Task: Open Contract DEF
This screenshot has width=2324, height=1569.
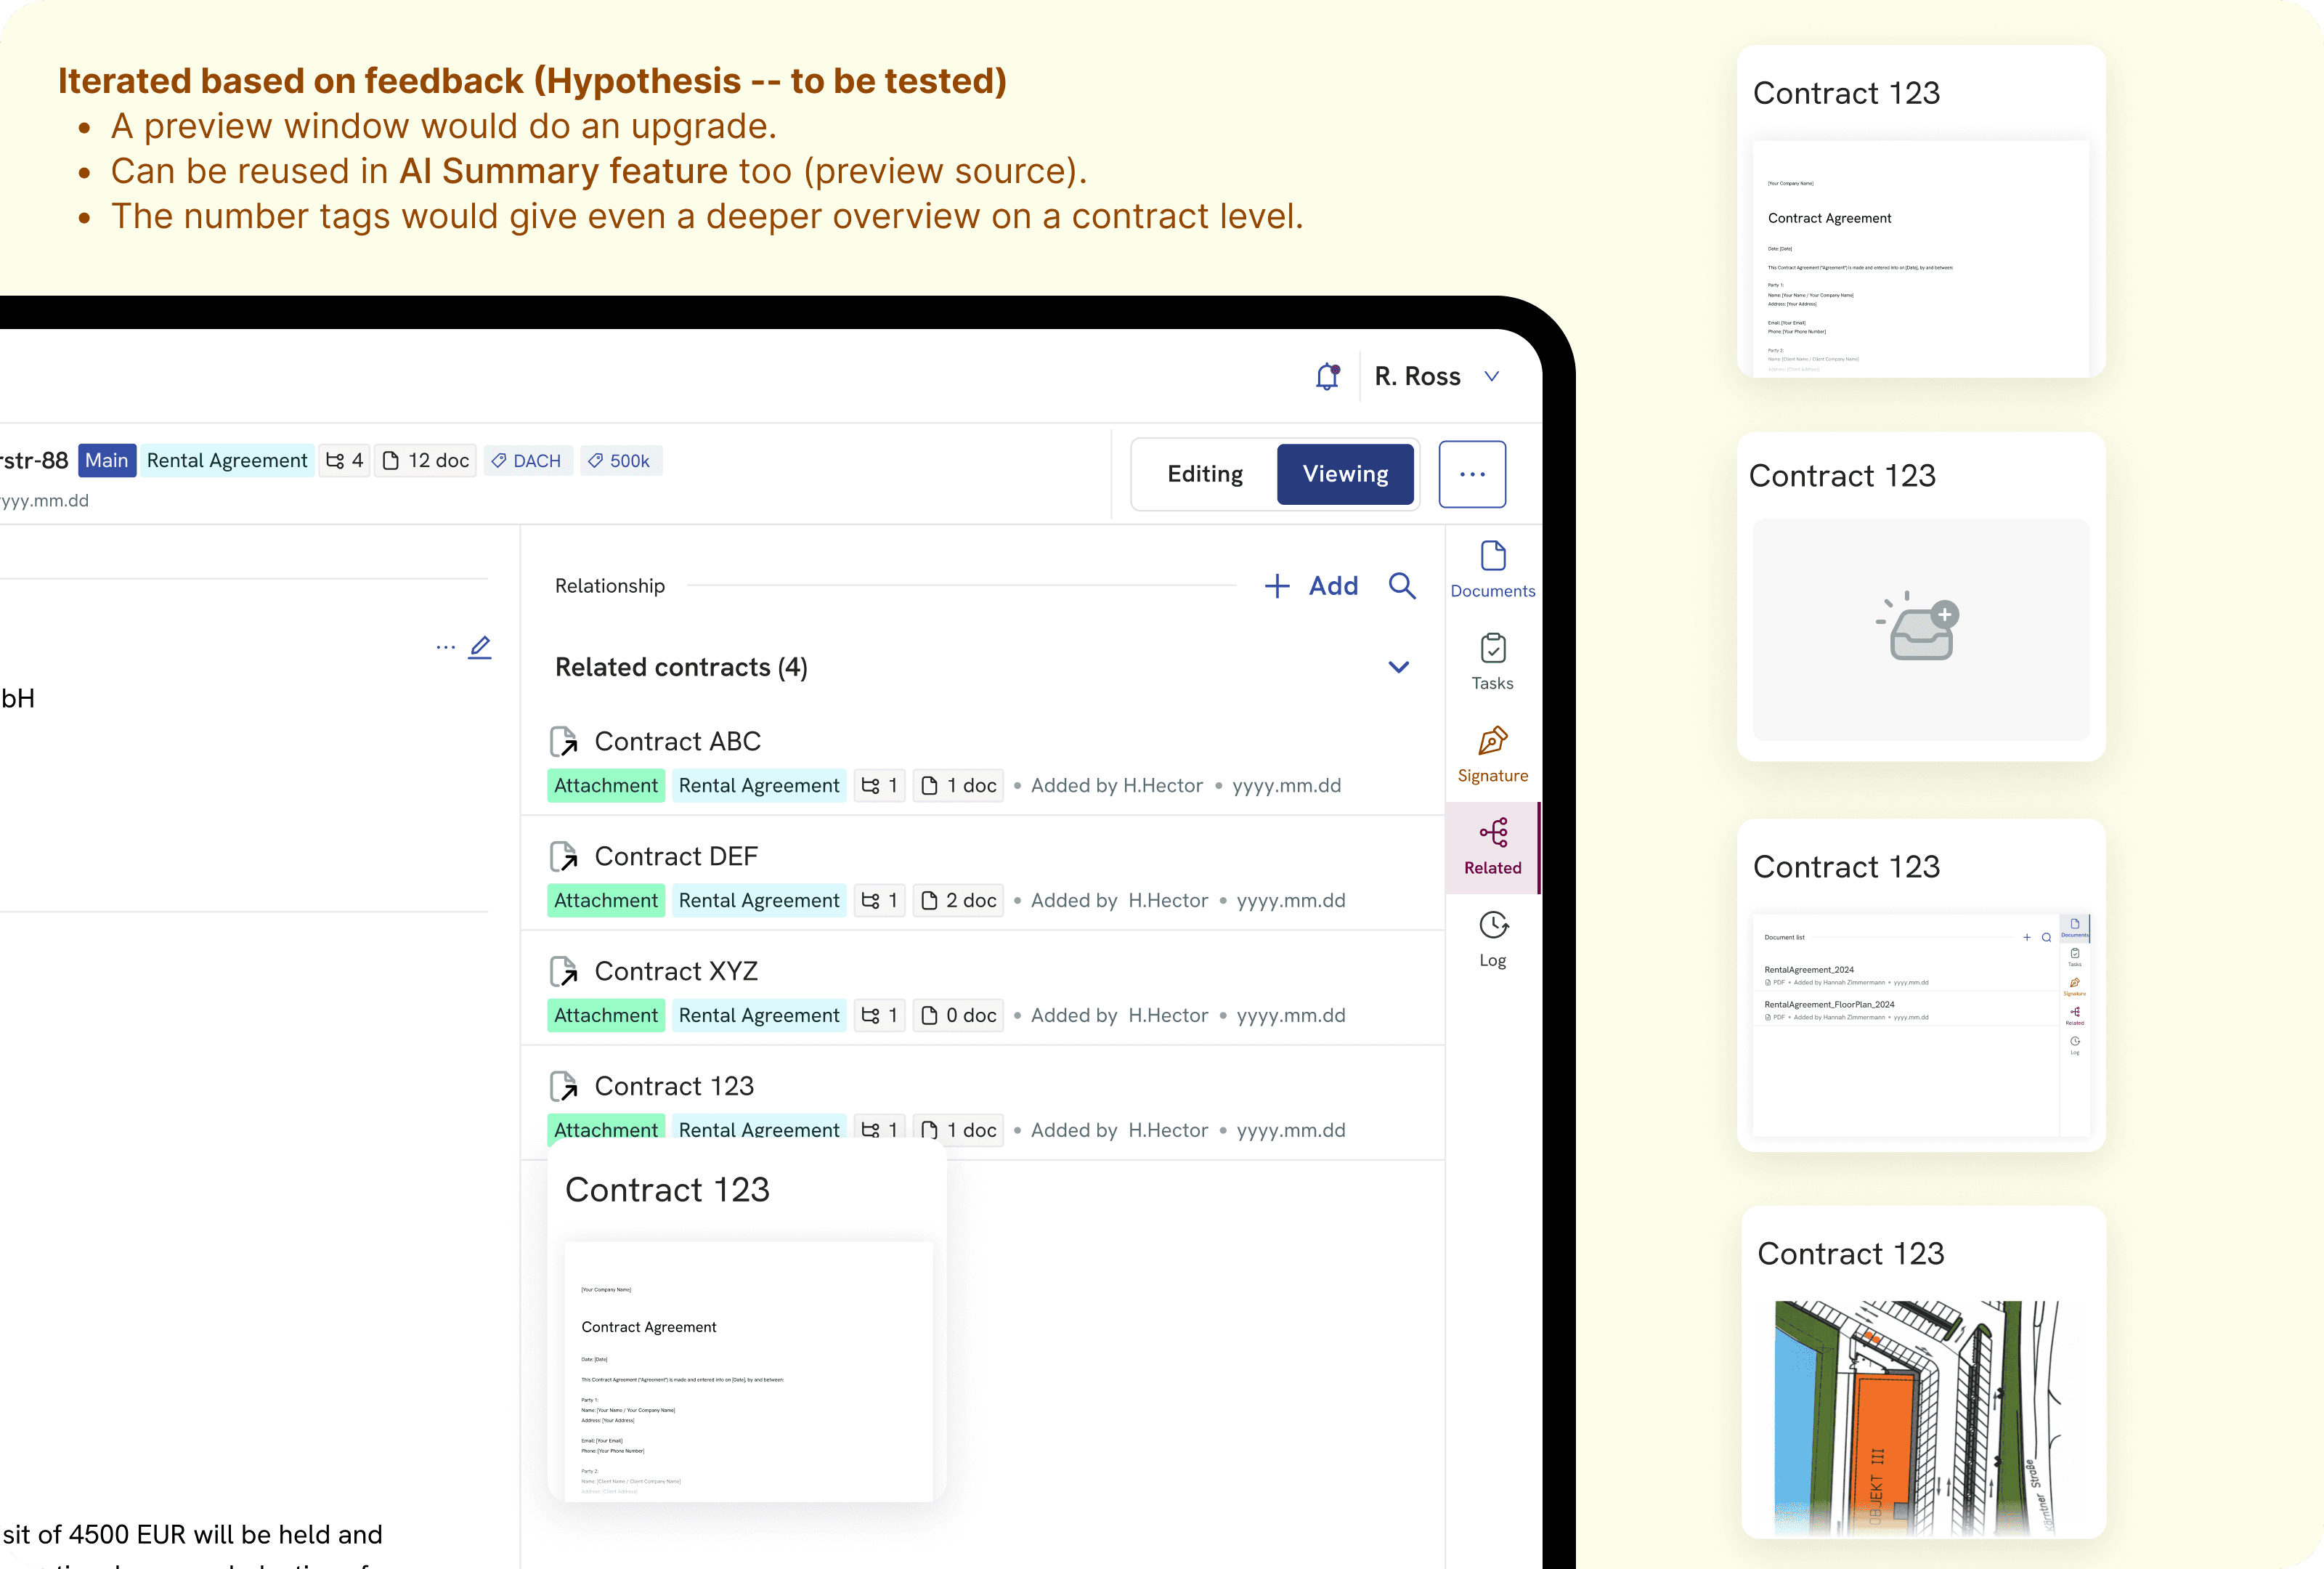Action: click(676, 856)
